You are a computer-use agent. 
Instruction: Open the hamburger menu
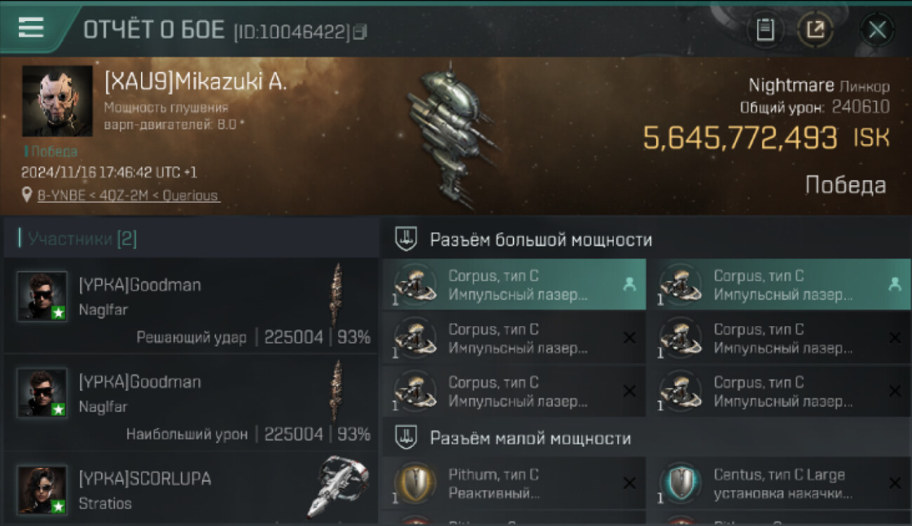coord(31,27)
